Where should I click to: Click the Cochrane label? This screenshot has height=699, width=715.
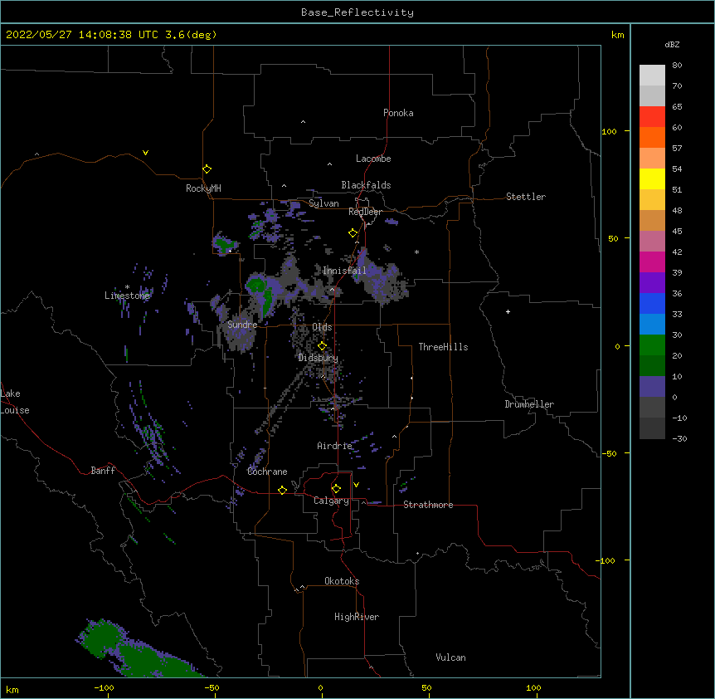pyautogui.click(x=267, y=472)
